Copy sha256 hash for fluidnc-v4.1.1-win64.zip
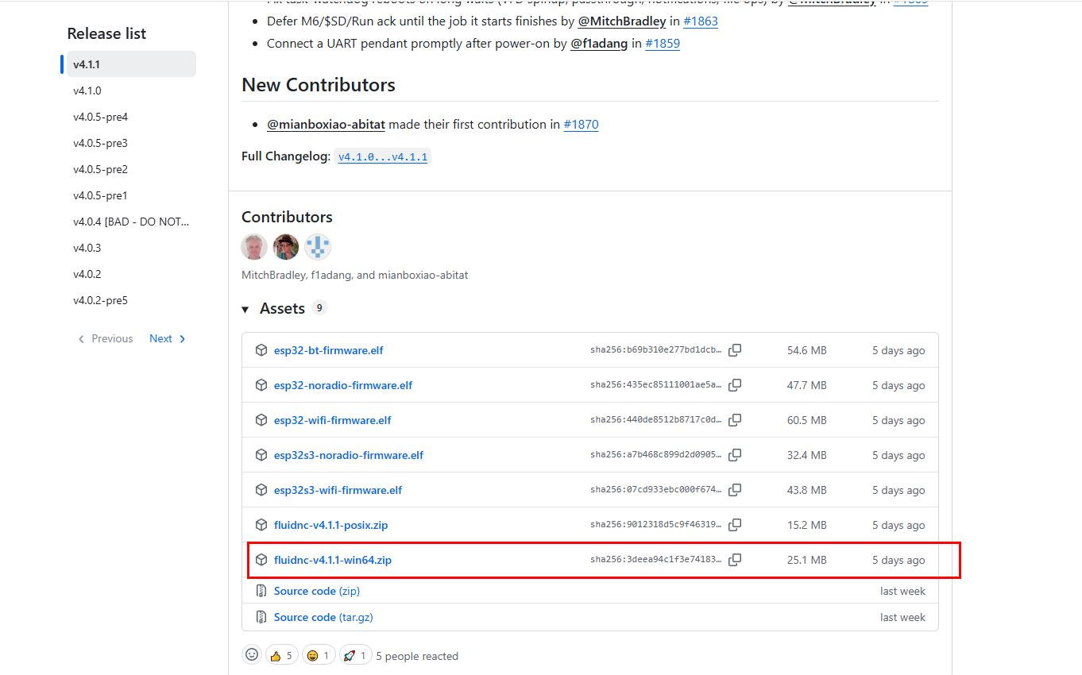Screen dimensions: 1082x675 (735, 560)
